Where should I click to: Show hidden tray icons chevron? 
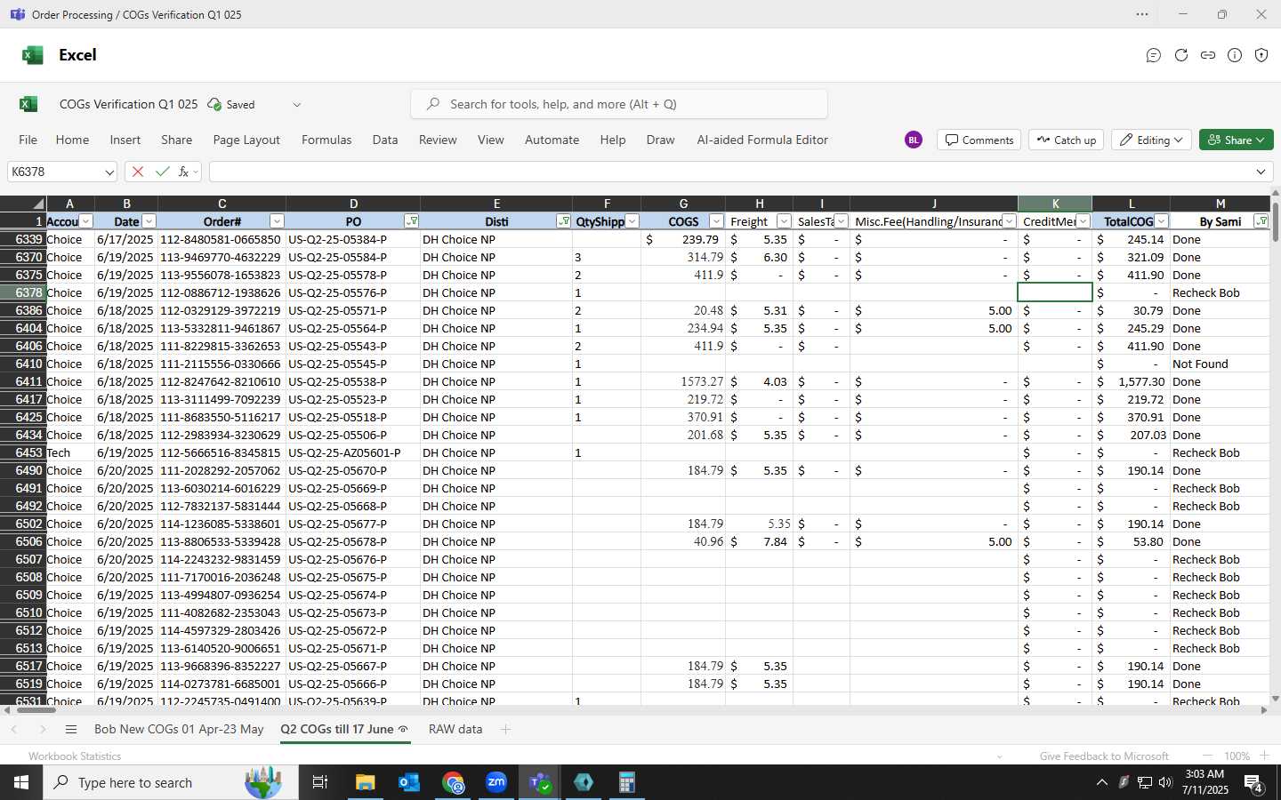click(x=1101, y=782)
